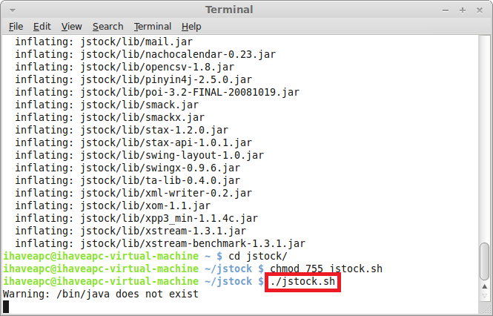The image size is (493, 316).
Task: Click the chmod 755 jstock.sh command text
Action: point(326,269)
